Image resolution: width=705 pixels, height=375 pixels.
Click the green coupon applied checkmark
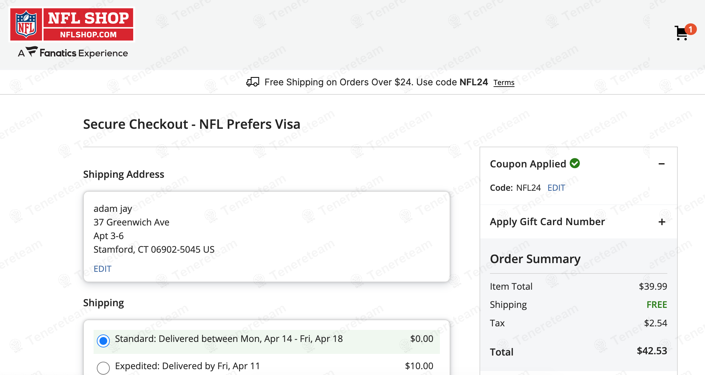(x=575, y=163)
